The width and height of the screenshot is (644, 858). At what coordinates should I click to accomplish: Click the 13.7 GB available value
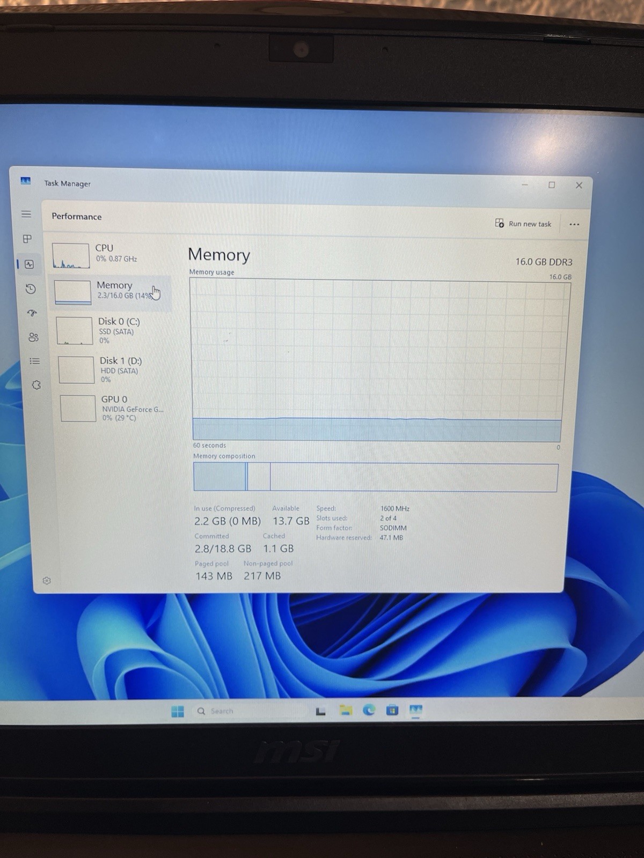pyautogui.click(x=291, y=521)
